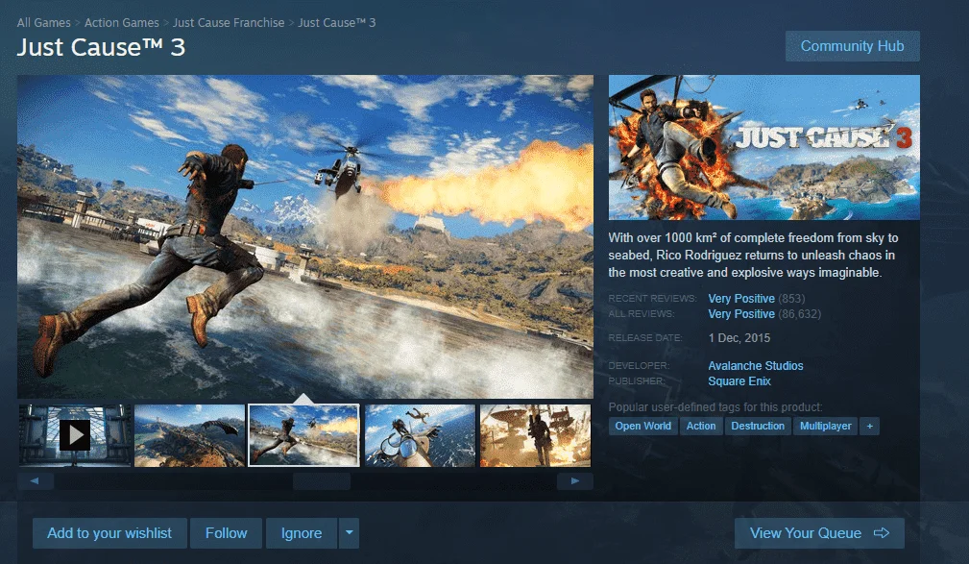969x564 pixels.
Task: Select the Destruction tag
Action: point(758,426)
